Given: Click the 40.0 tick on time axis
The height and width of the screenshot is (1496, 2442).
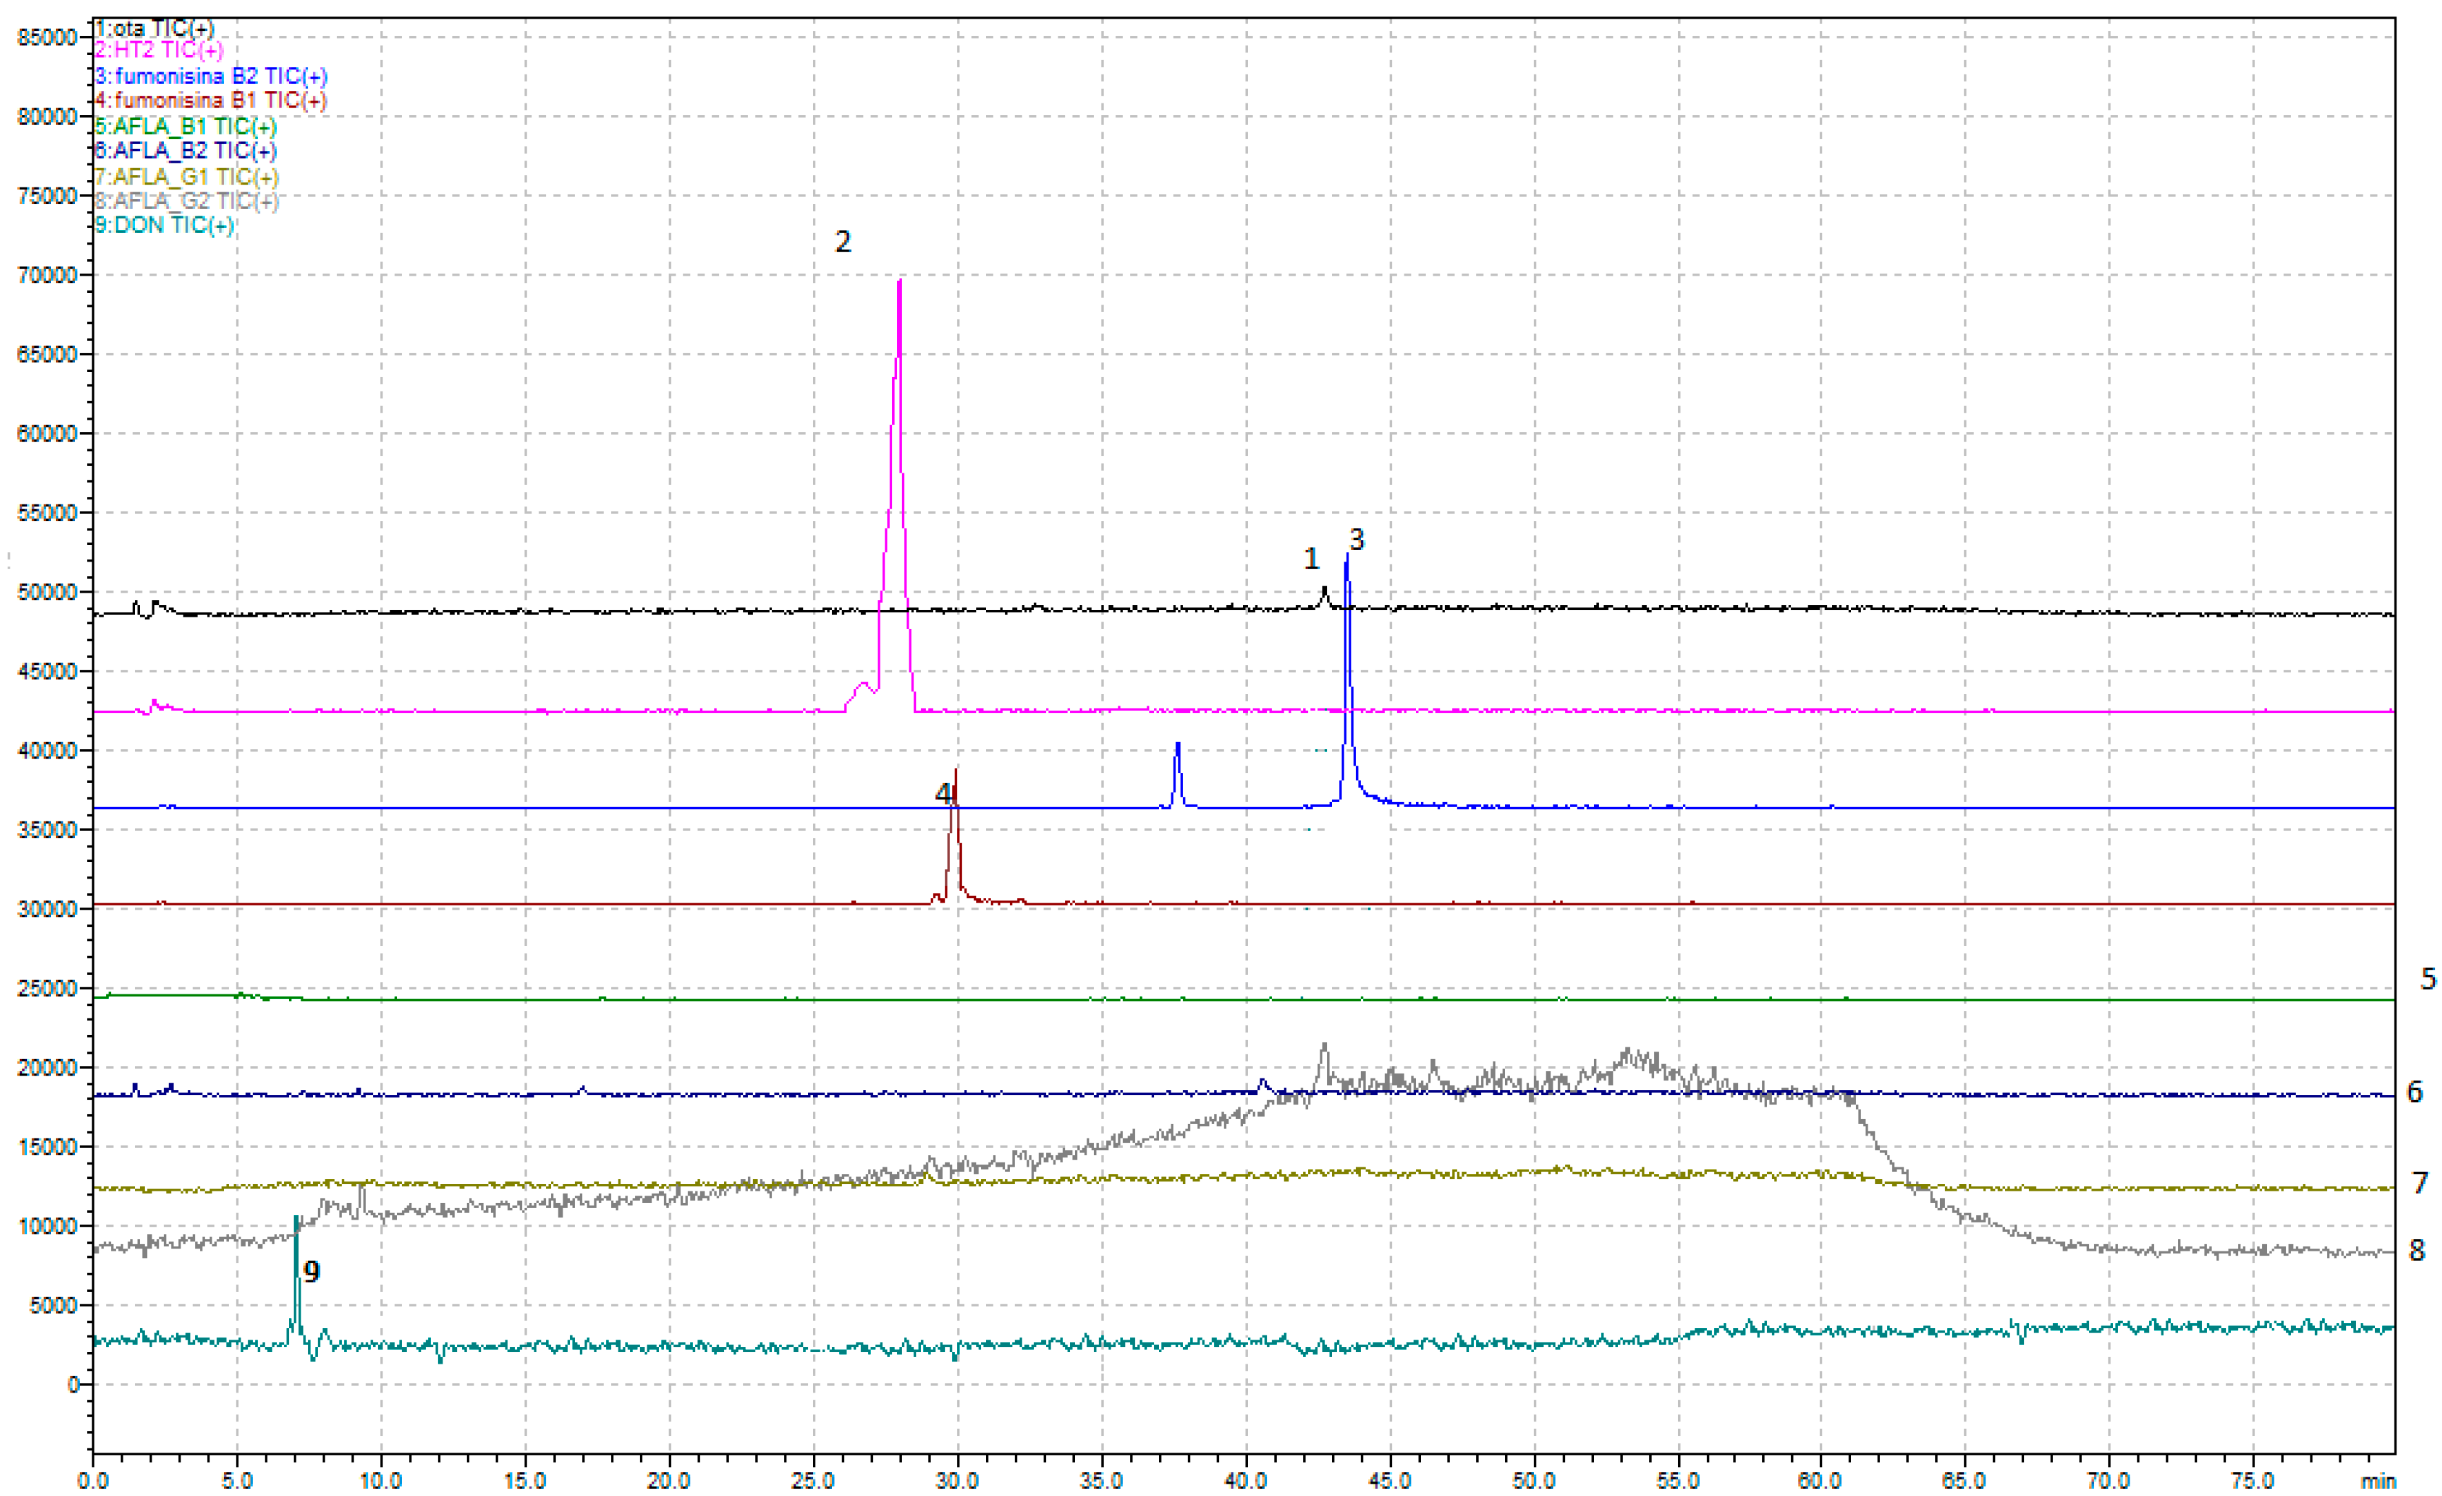Looking at the screenshot, I should (x=1245, y=1480).
